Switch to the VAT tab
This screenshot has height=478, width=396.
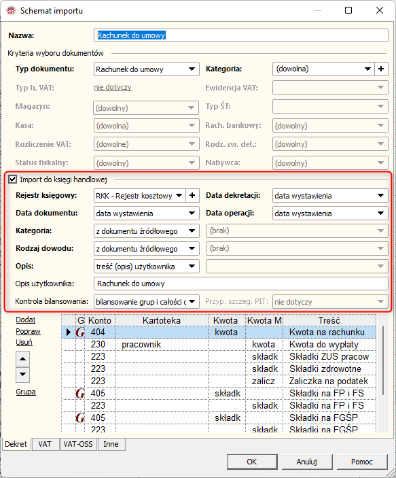pyautogui.click(x=45, y=444)
